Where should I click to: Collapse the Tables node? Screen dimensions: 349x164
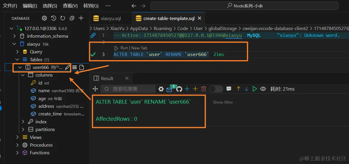coord(17,59)
